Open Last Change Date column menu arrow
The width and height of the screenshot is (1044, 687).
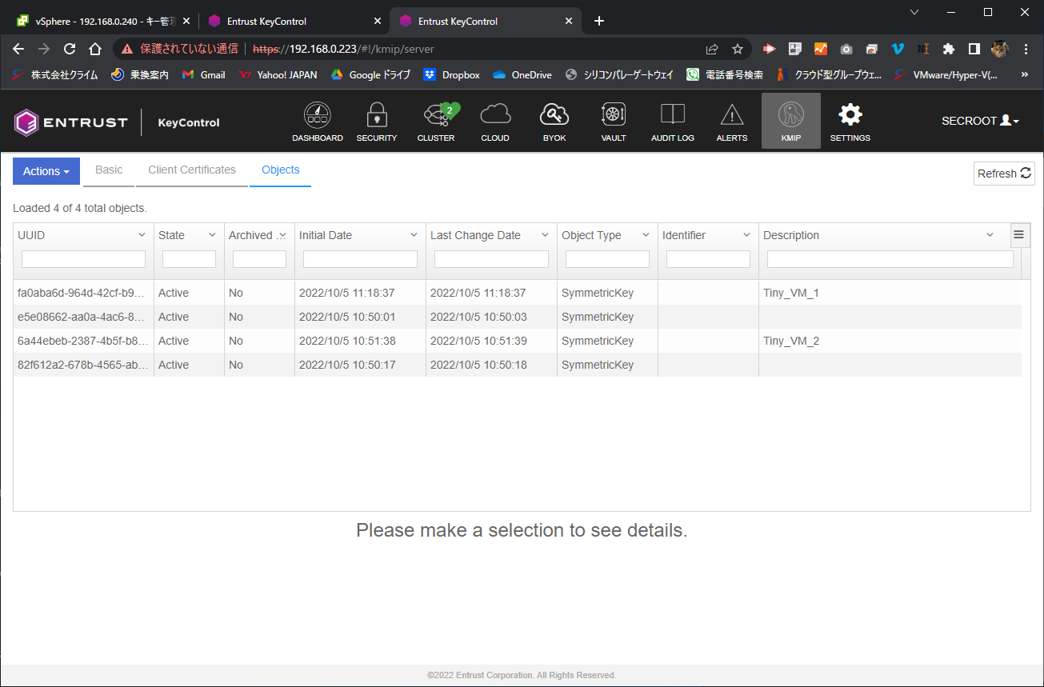545,235
